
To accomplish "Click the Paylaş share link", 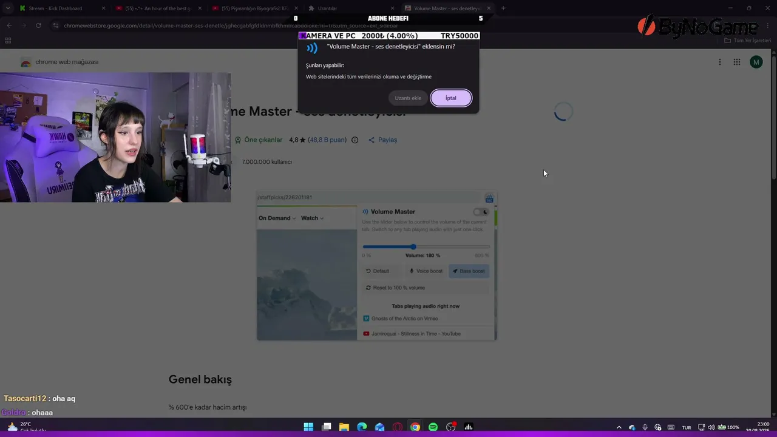I will (x=382, y=140).
